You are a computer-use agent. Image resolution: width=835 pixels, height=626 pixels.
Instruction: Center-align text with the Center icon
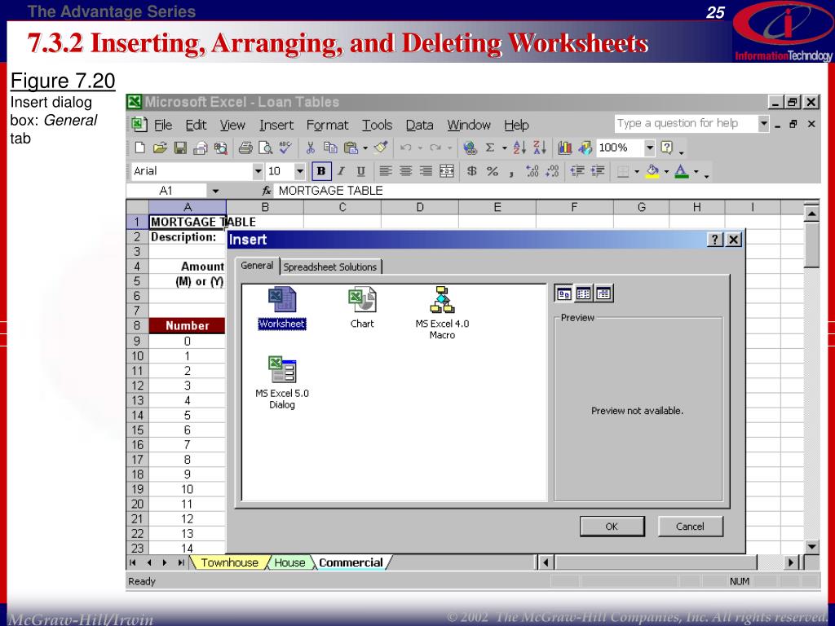(406, 171)
